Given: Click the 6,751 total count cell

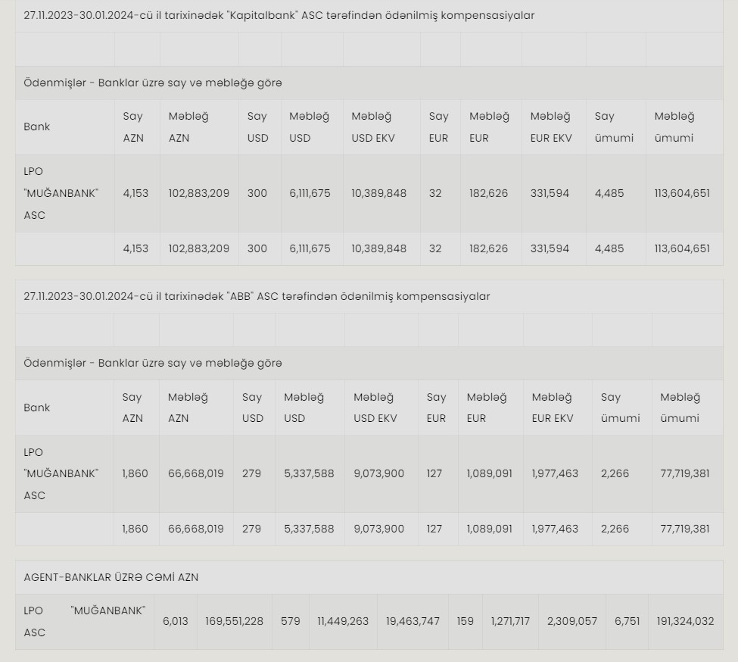Looking at the screenshot, I should pos(627,621).
